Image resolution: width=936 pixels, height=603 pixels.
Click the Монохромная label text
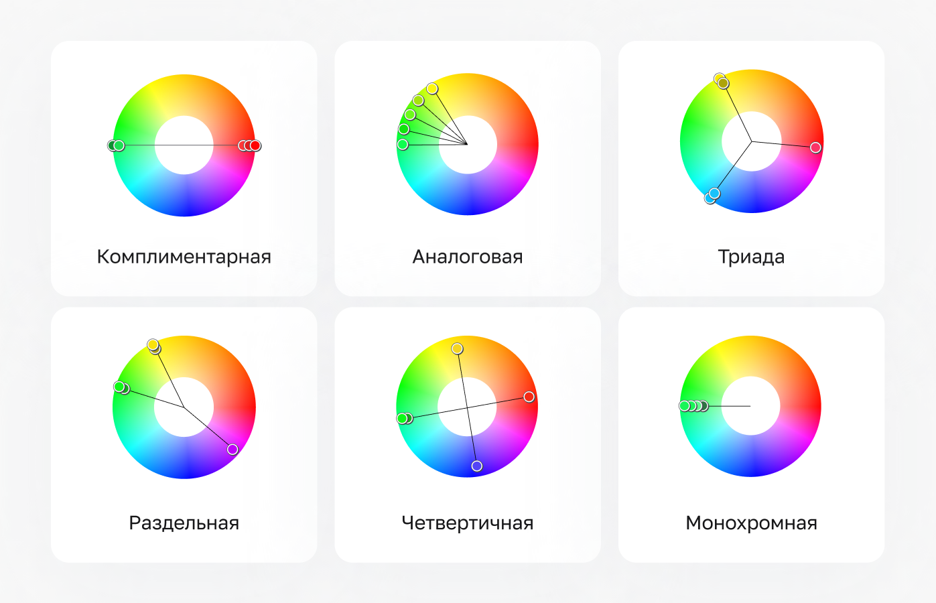(751, 523)
